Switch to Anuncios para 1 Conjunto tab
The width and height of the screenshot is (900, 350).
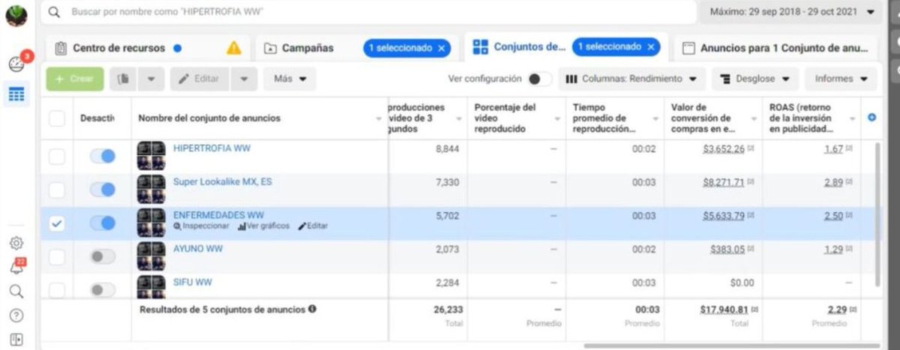pyautogui.click(x=775, y=48)
